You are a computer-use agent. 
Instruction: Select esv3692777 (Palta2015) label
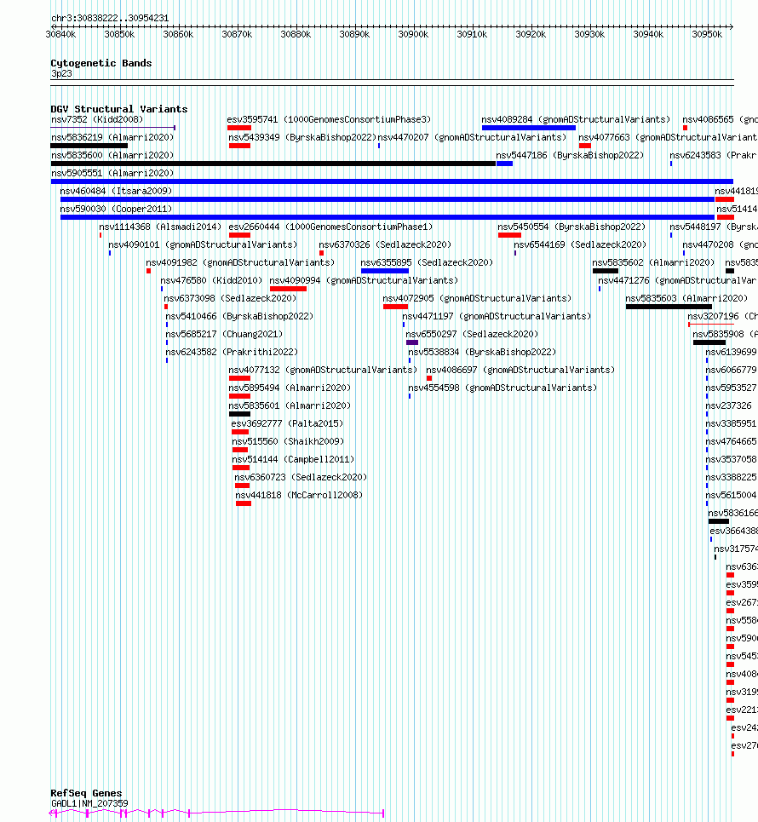click(287, 423)
